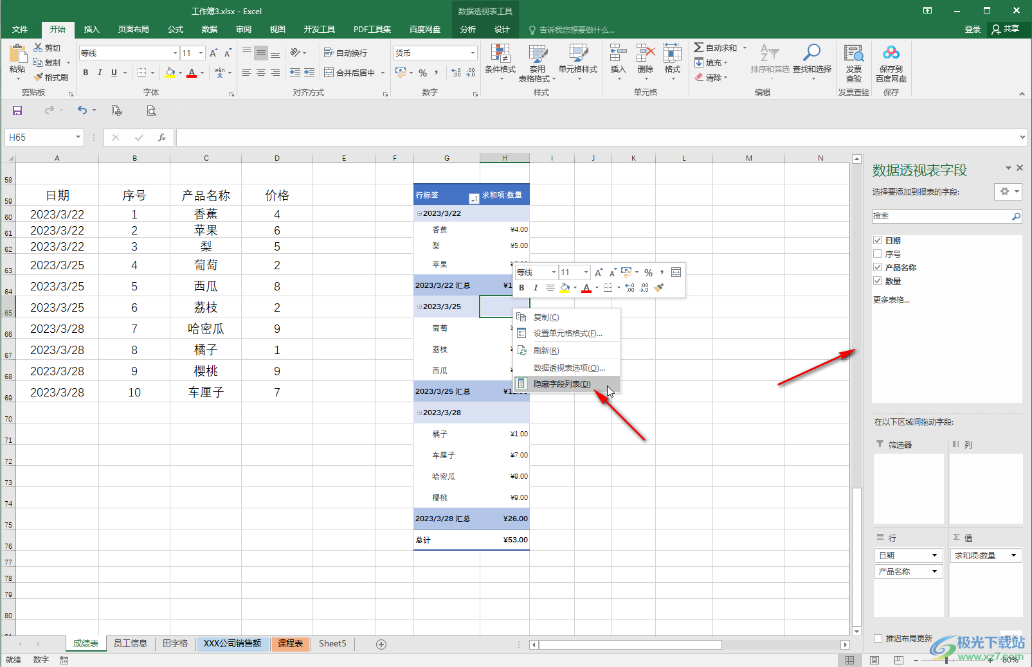
Task: Click the insert function fx icon
Action: pyautogui.click(x=162, y=138)
